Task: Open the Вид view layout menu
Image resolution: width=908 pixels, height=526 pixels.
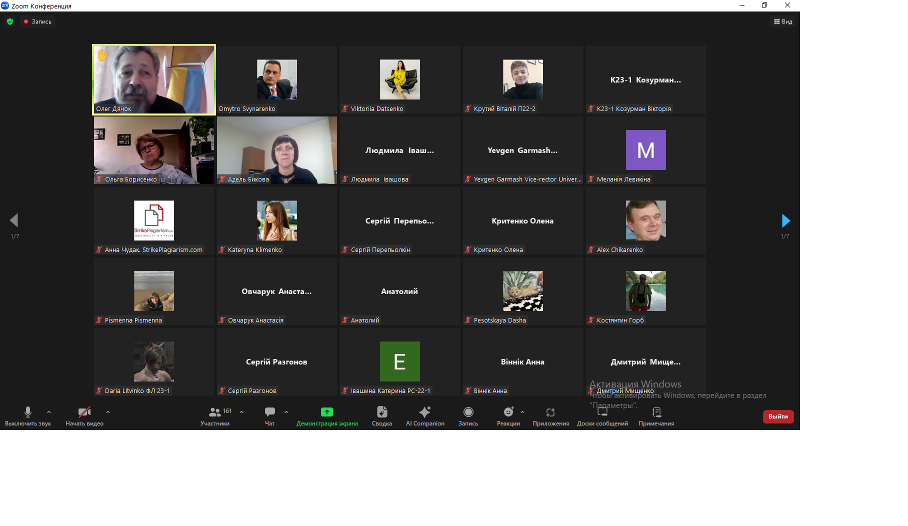Action: coord(783,21)
